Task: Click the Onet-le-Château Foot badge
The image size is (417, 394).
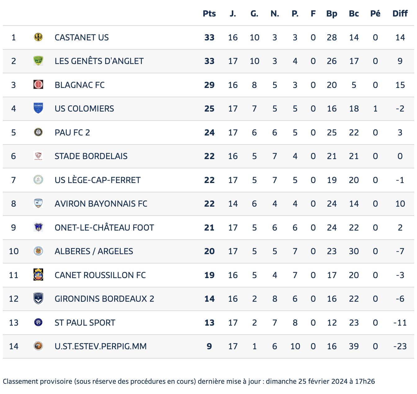Action: point(38,227)
